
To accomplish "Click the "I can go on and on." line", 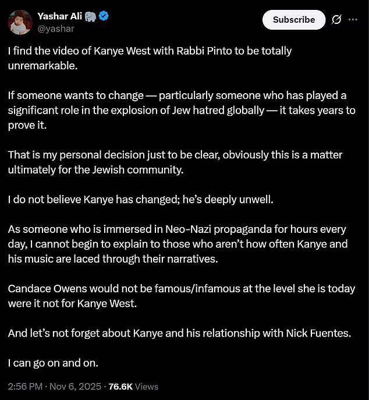I will click(x=53, y=363).
